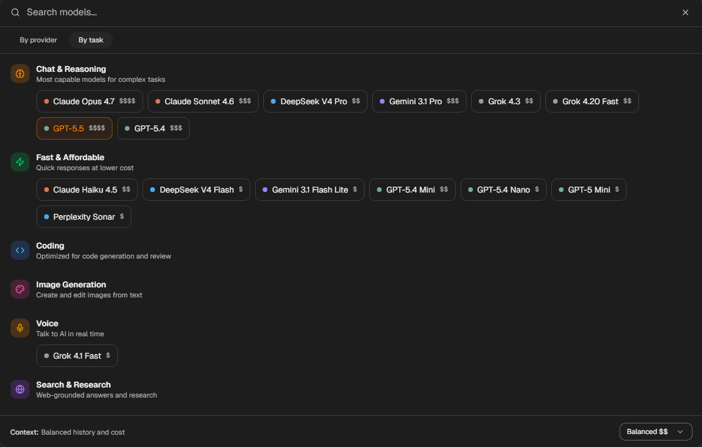Viewport: 702px width, 447px height.
Task: Select the GPT-5.4 Mini model
Action: pyautogui.click(x=412, y=190)
